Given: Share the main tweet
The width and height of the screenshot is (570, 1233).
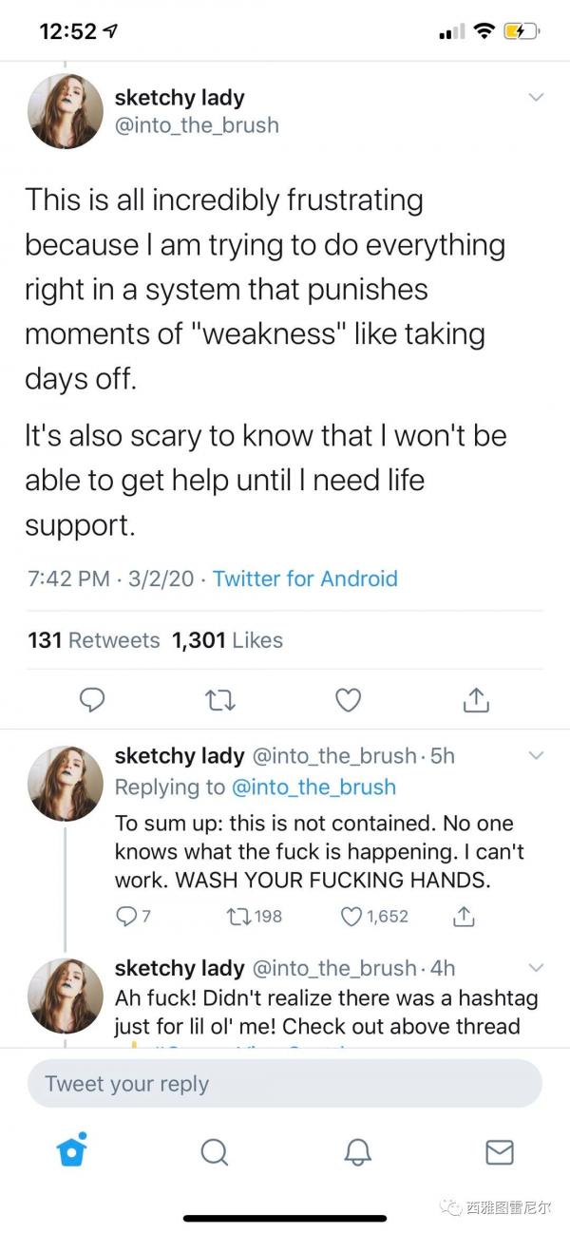Looking at the screenshot, I should pos(476,700).
